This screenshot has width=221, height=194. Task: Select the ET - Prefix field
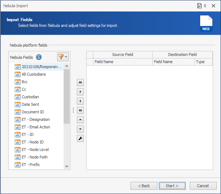[x=31, y=165]
